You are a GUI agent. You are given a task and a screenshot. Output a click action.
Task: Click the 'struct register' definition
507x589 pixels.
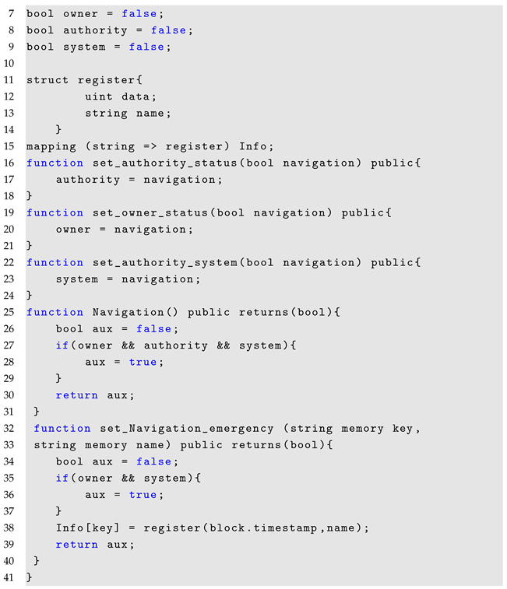(x=86, y=80)
